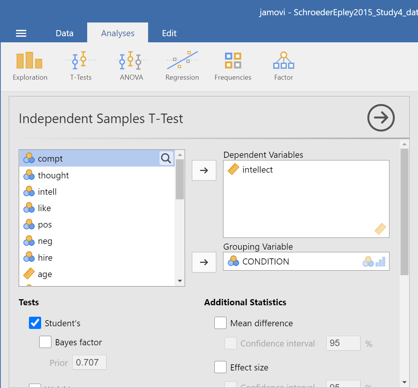
Task: Open the Factor analysis menu
Action: [x=283, y=66]
